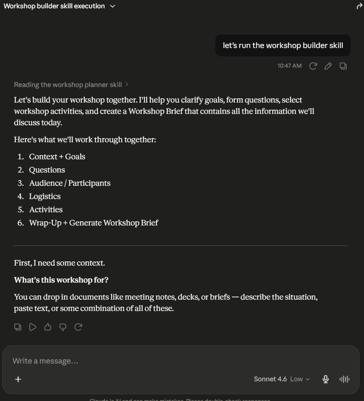Open the chat title dropdown chevron
Image resolution: width=364 pixels, height=401 pixels.
point(112,6)
